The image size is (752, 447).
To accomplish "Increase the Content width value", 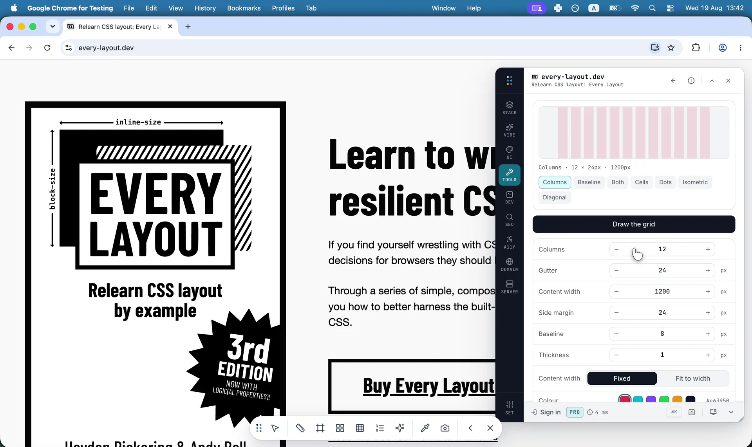I will [x=708, y=292].
